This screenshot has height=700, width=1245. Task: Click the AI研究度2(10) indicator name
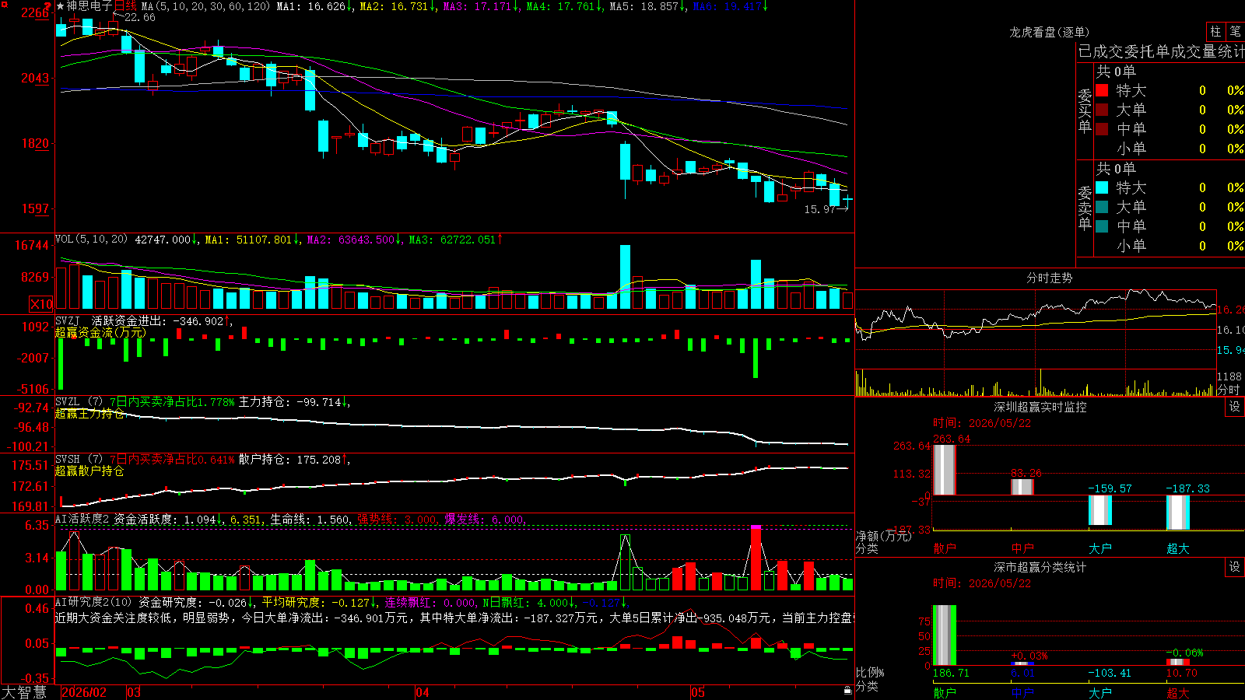coord(94,602)
